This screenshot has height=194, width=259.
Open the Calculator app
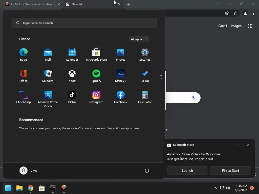145,97
